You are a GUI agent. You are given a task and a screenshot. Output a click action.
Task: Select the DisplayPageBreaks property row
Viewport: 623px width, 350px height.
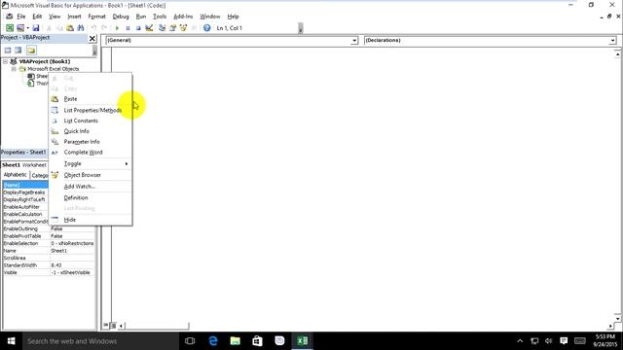tap(25, 192)
